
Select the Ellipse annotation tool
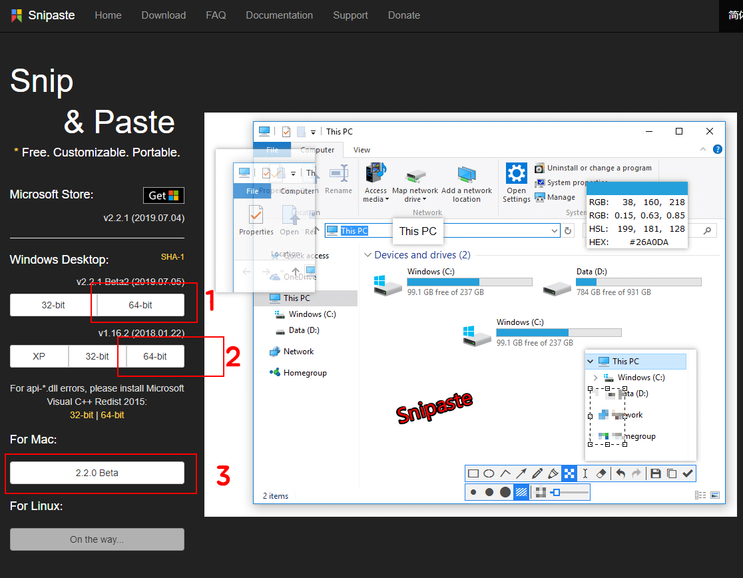[489, 473]
